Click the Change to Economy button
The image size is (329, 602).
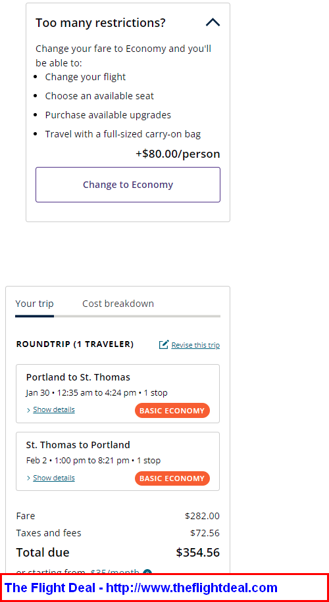pos(128,185)
